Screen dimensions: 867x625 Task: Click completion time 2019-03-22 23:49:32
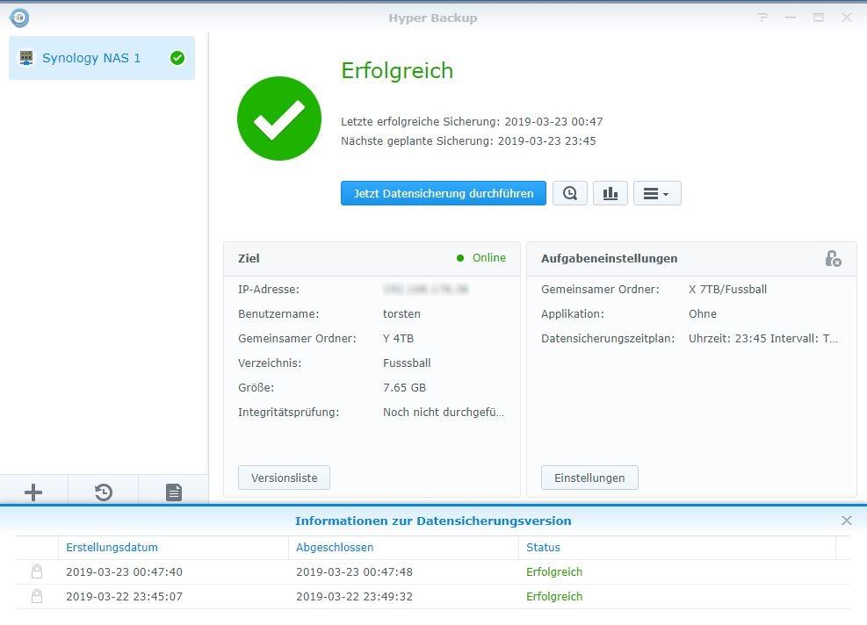(354, 596)
